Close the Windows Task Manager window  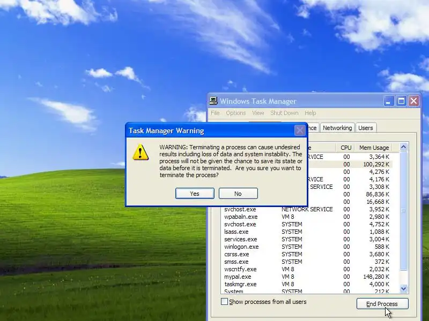click(x=413, y=101)
